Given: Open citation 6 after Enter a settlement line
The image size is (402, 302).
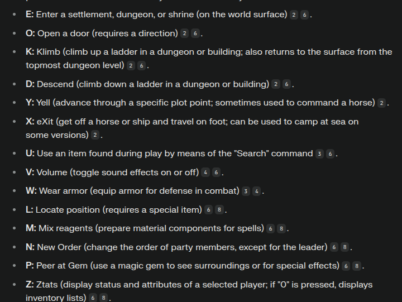Looking at the screenshot, I should click(x=305, y=15).
